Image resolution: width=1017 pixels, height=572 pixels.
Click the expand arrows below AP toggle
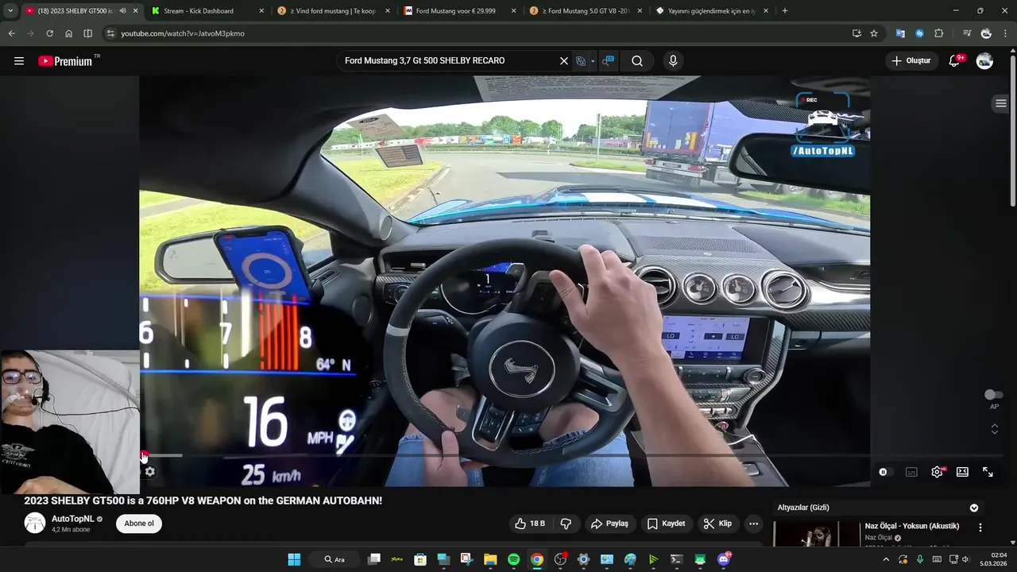click(994, 428)
